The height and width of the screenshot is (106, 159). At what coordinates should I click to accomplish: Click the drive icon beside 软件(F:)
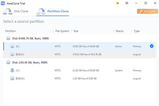(x=12, y=54)
